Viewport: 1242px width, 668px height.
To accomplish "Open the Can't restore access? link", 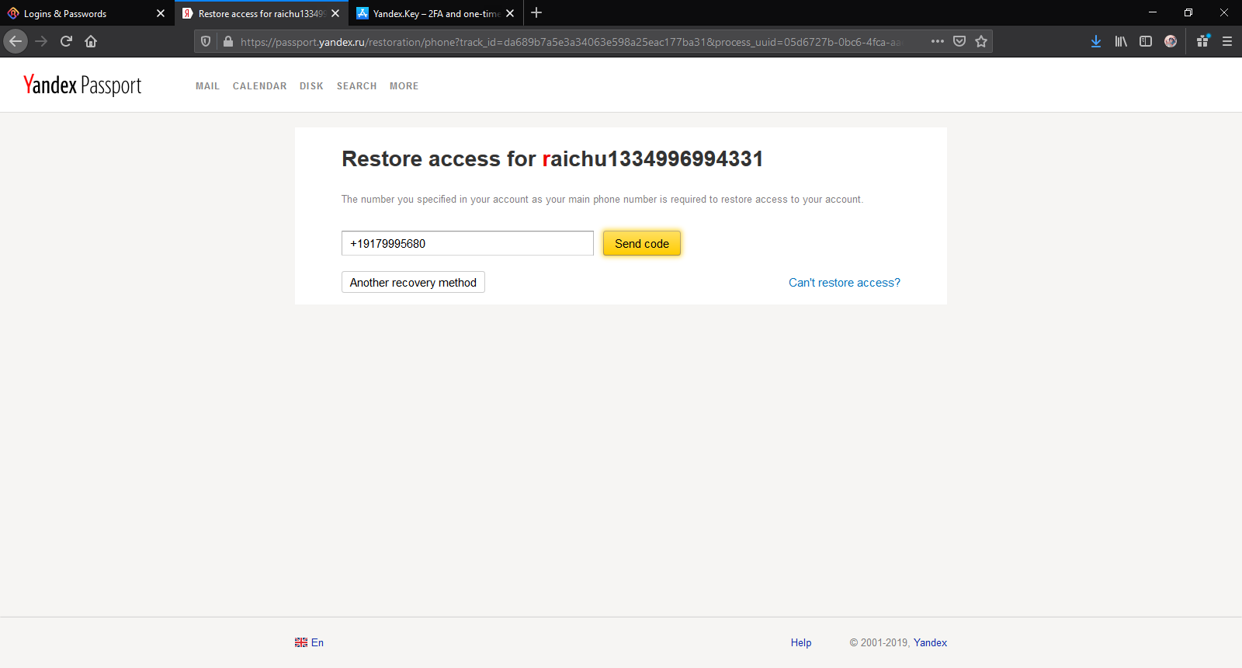I will [x=845, y=283].
